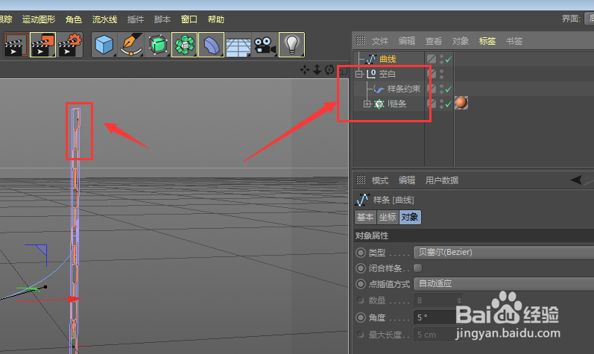The width and height of the screenshot is (594, 354).
Task: Switch to the 基本 tab
Action: coord(365,217)
